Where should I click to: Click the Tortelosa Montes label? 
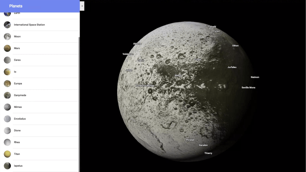click(x=145, y=86)
